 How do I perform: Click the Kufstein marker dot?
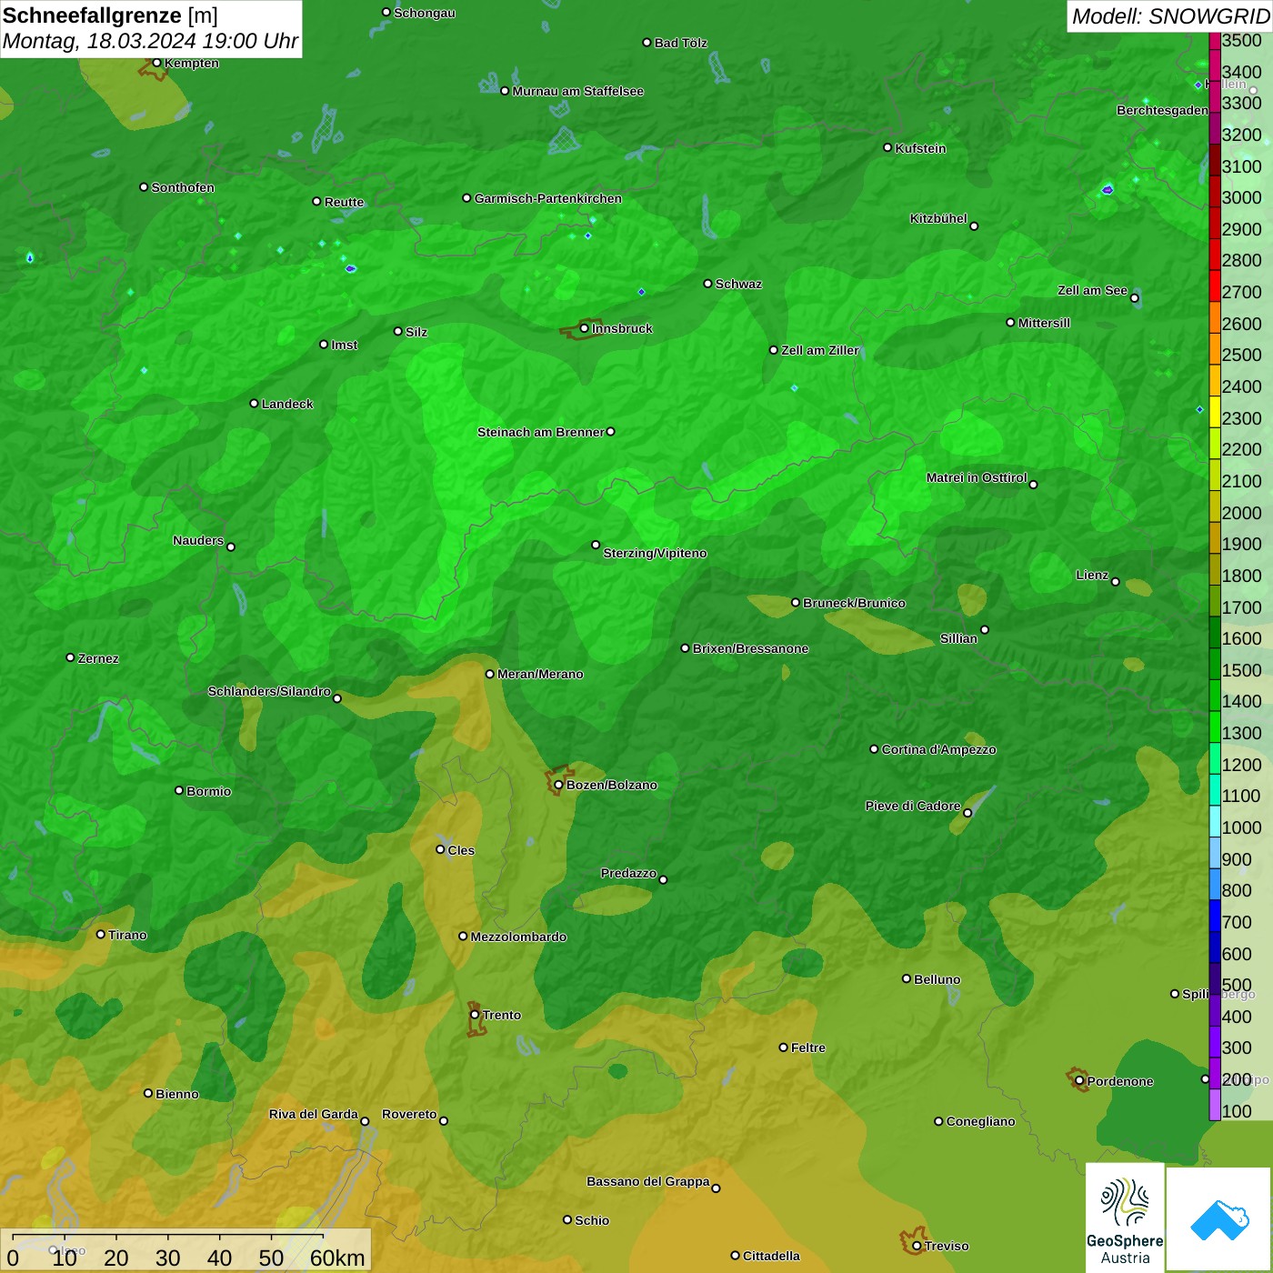coord(887,147)
